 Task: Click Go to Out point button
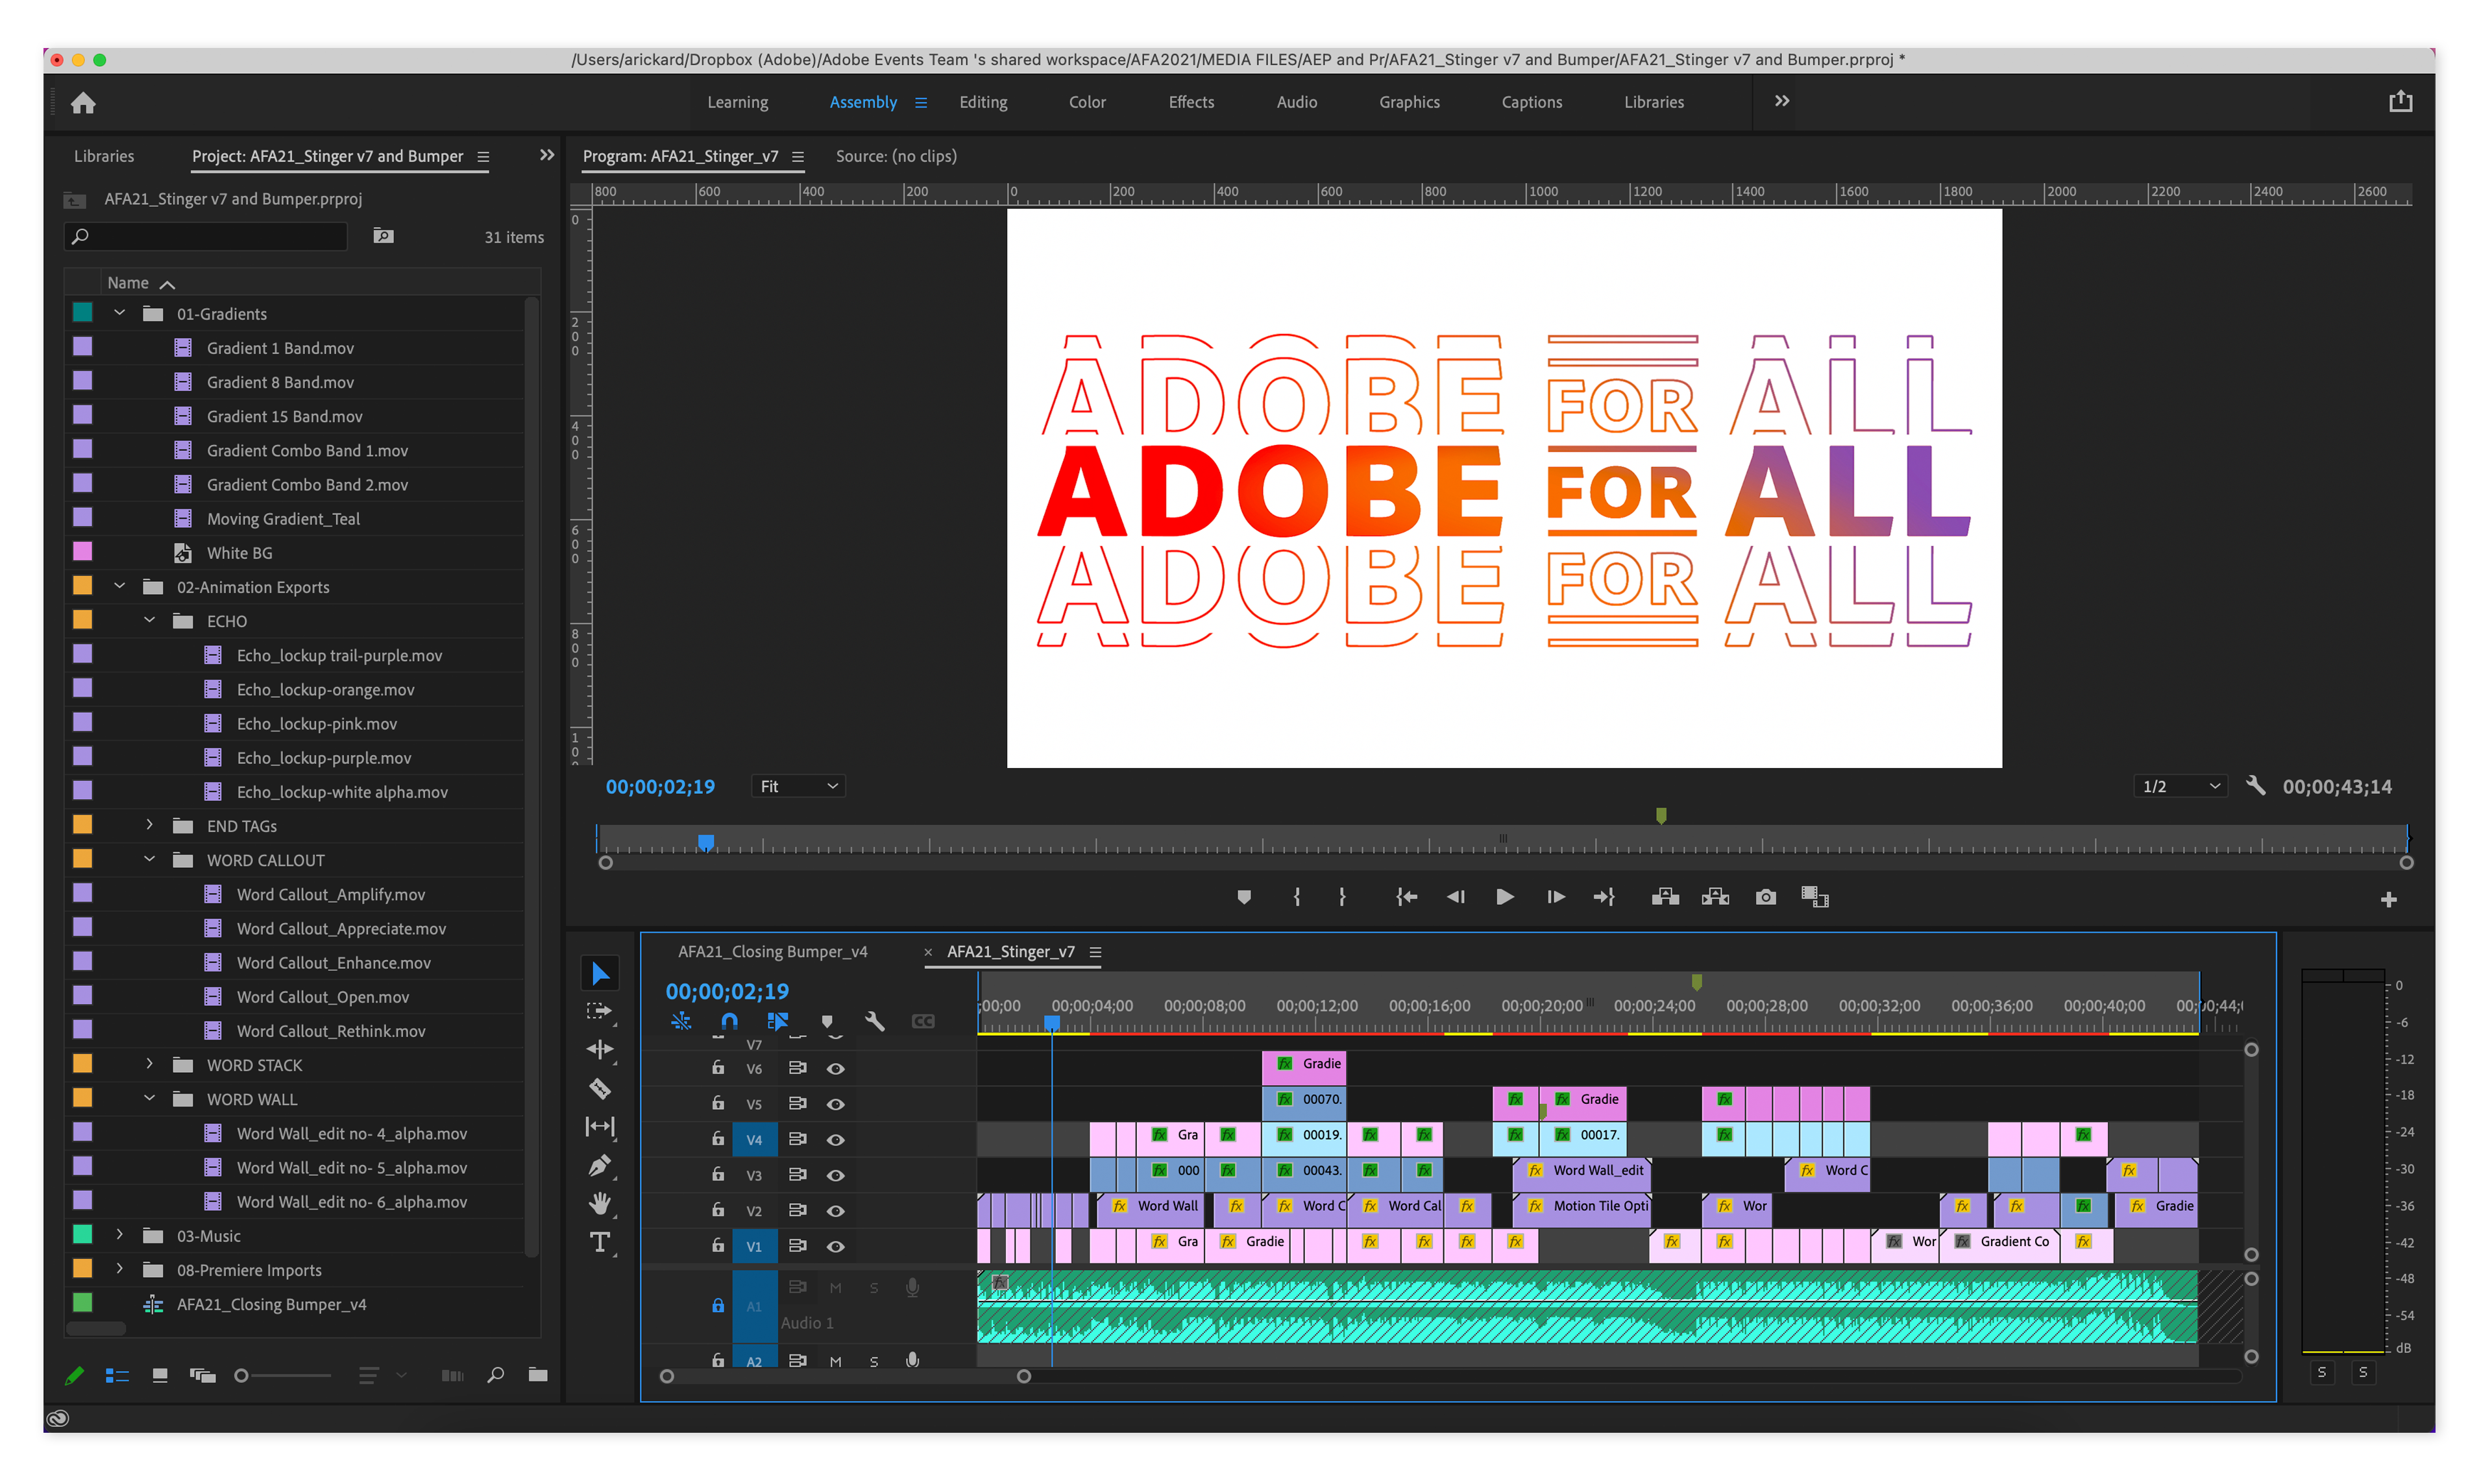[x=1605, y=898]
